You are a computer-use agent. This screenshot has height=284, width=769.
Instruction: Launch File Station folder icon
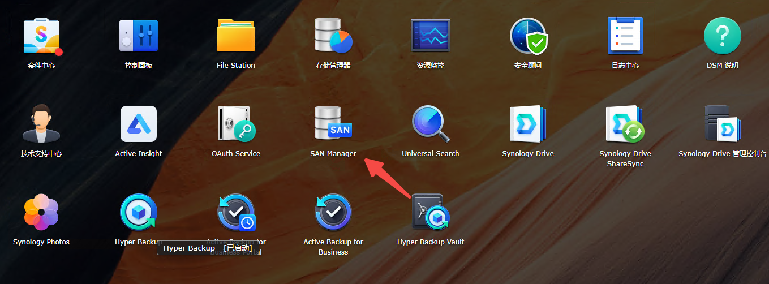[x=236, y=36]
